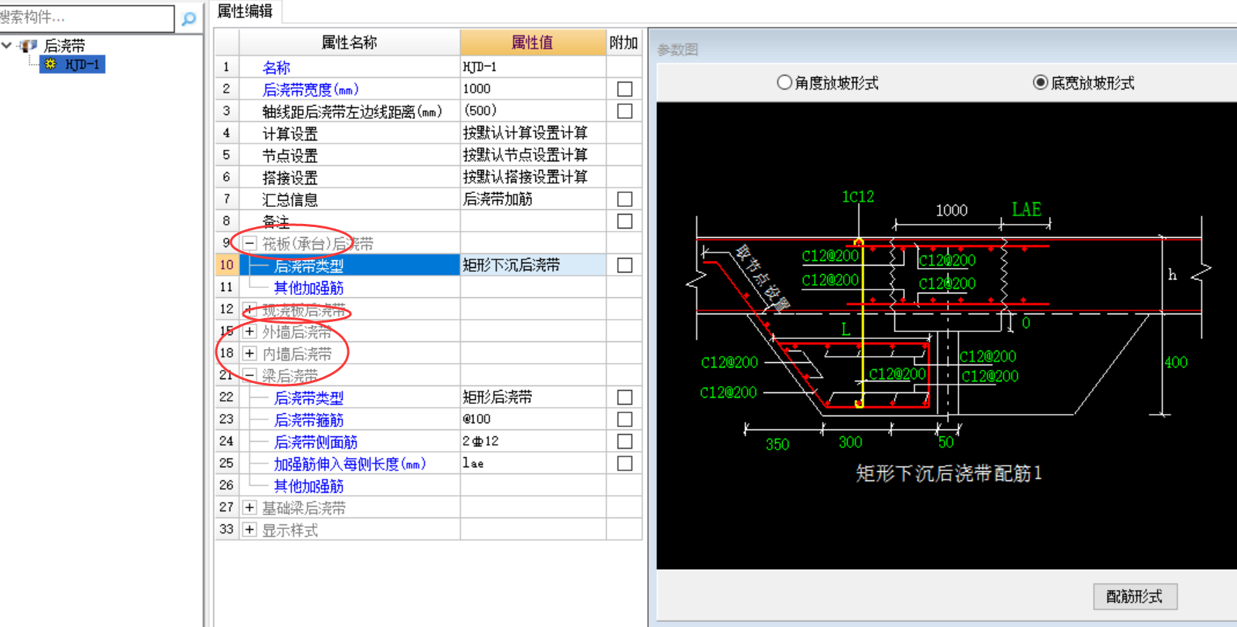The height and width of the screenshot is (627, 1237).
Task: Tick the checkbox for 后浇带宽度(mm)
Action: [625, 90]
